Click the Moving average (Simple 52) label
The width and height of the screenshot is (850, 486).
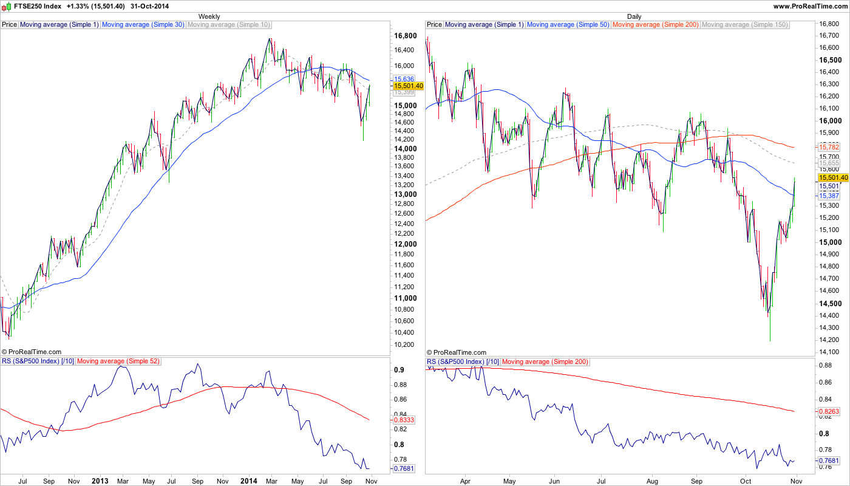[118, 361]
